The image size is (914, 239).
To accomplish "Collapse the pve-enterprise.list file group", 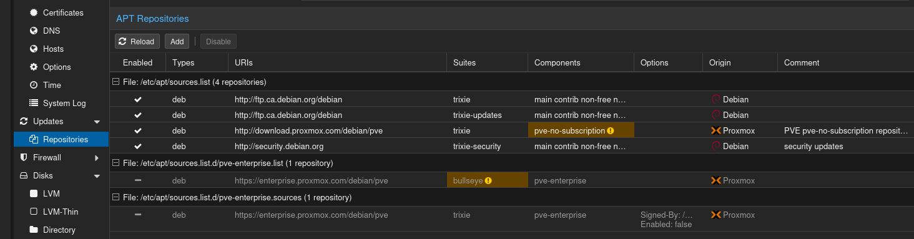I will tap(115, 163).
